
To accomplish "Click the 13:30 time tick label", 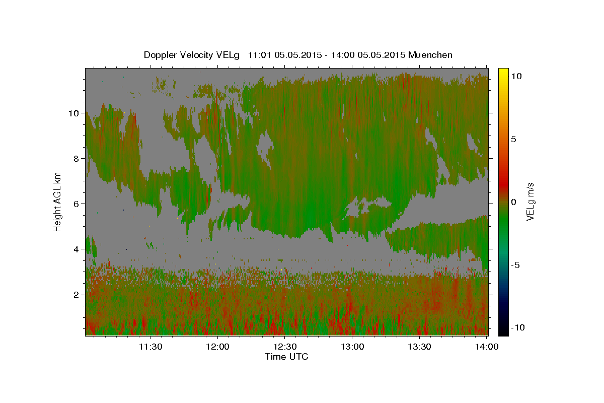I will 419,347.
